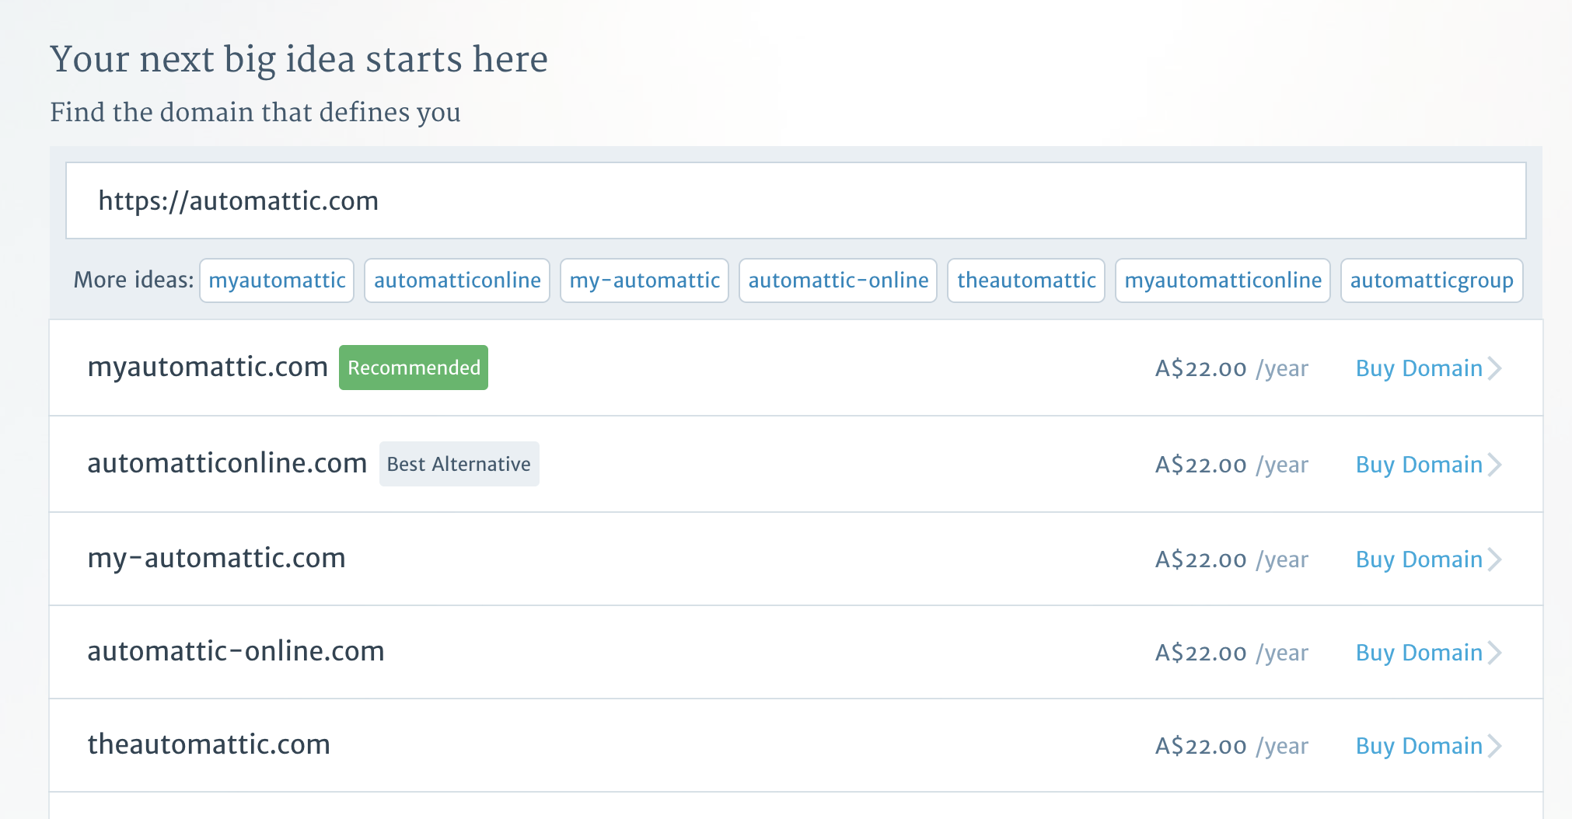Select the myautomattic.com domain name
1572x819 pixels.
208,368
